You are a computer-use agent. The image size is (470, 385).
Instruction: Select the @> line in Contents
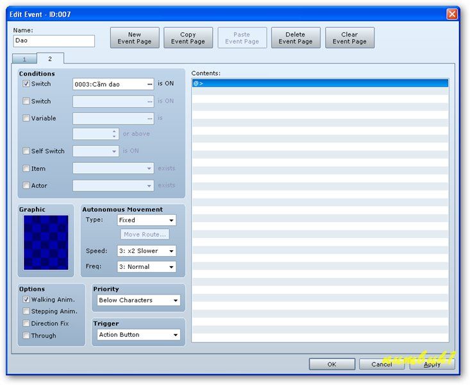[320, 83]
